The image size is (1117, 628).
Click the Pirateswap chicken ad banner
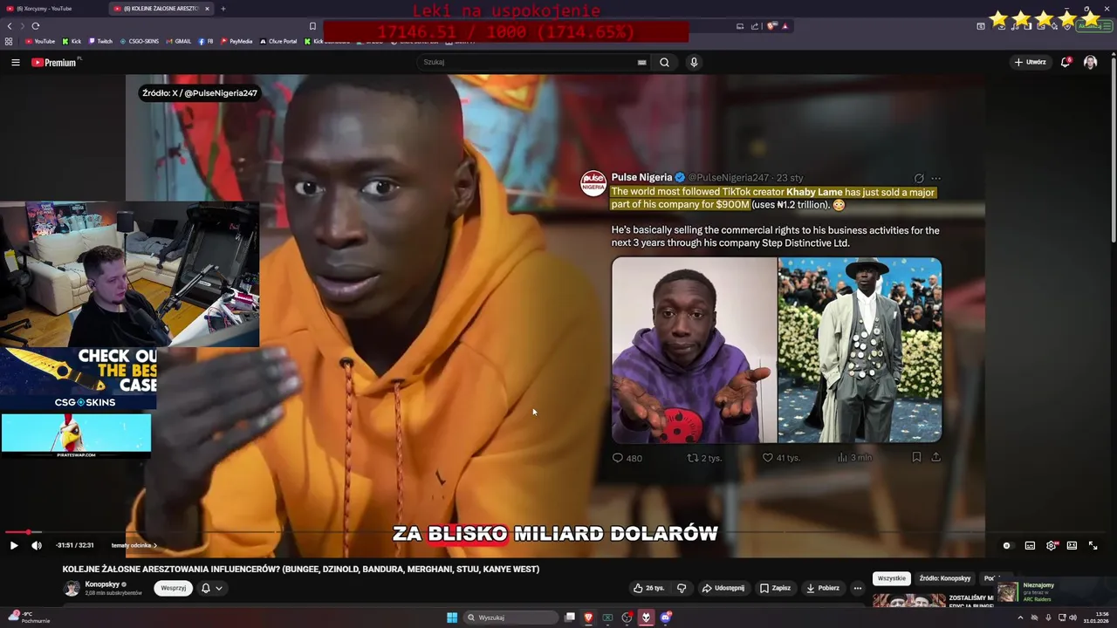[76, 434]
